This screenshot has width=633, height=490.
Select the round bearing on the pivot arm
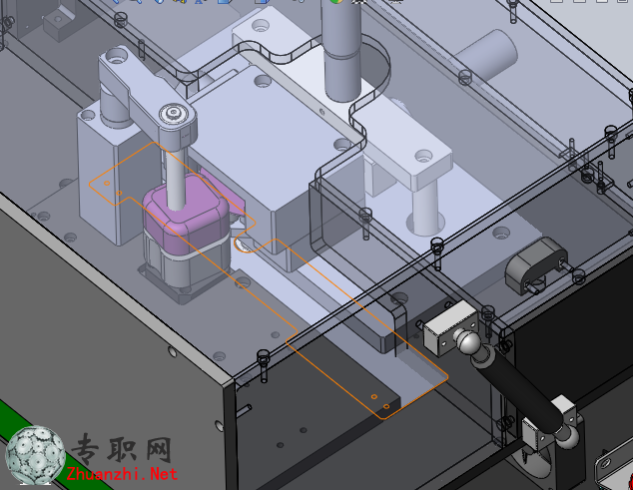coord(175,113)
